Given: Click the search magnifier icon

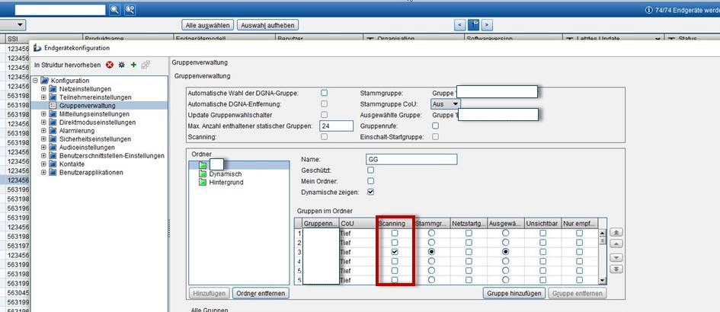Looking at the screenshot, I should click(115, 9).
